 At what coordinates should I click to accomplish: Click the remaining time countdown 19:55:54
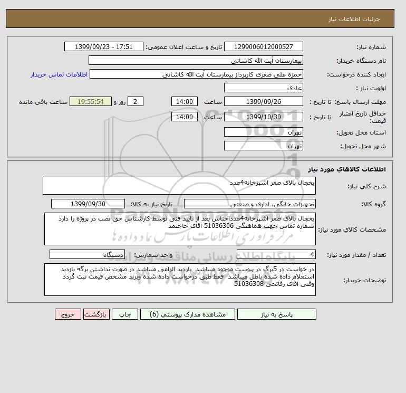point(91,102)
